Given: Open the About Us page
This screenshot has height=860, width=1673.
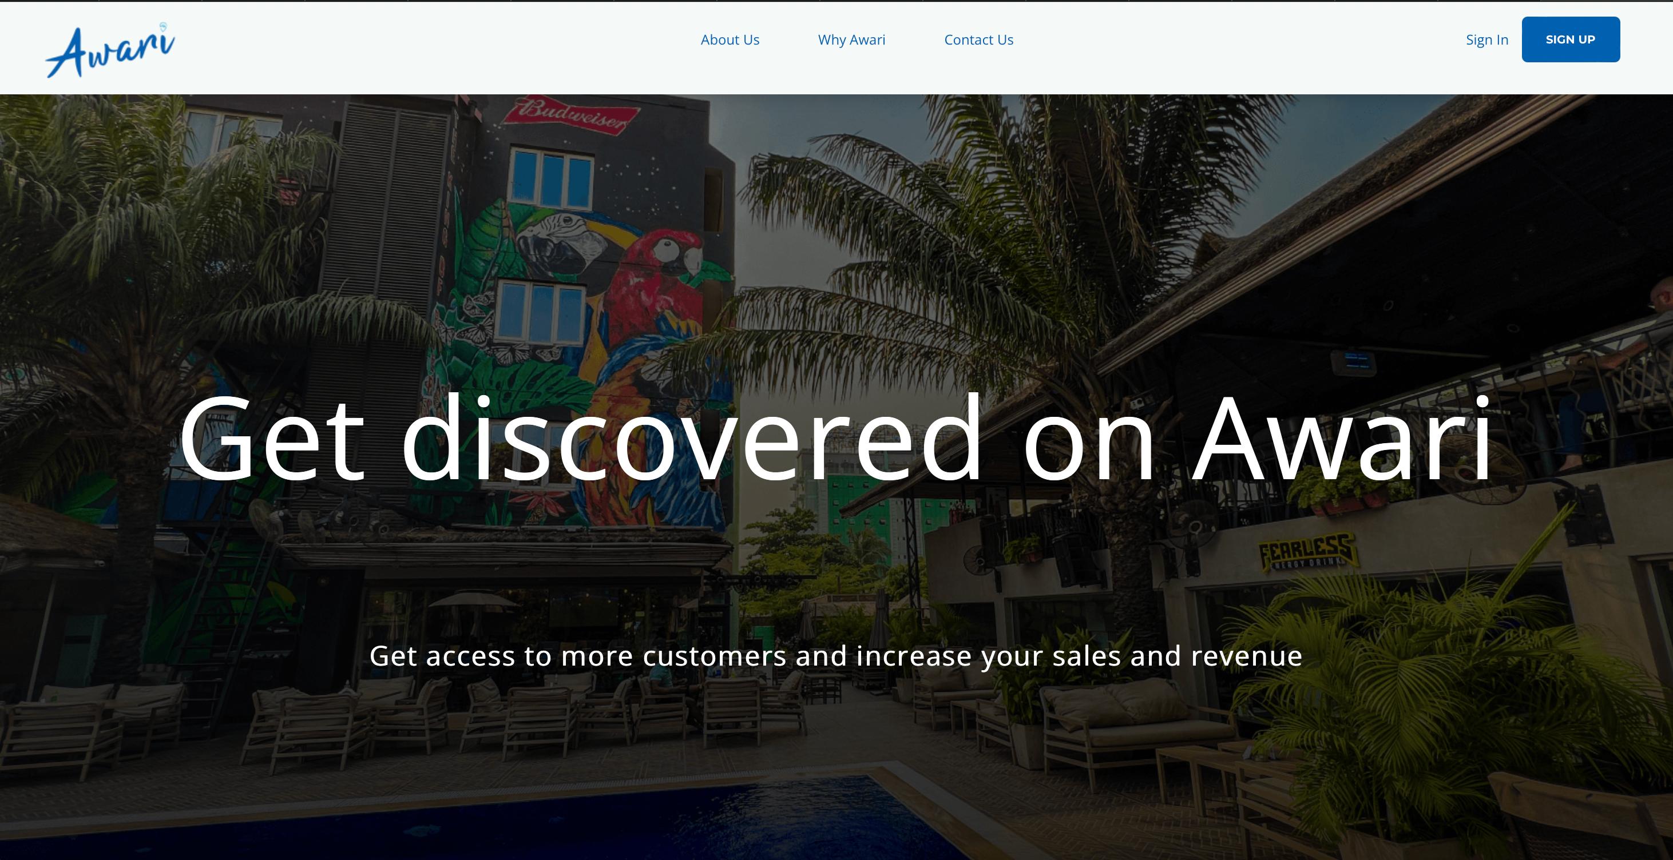Looking at the screenshot, I should 730,39.
